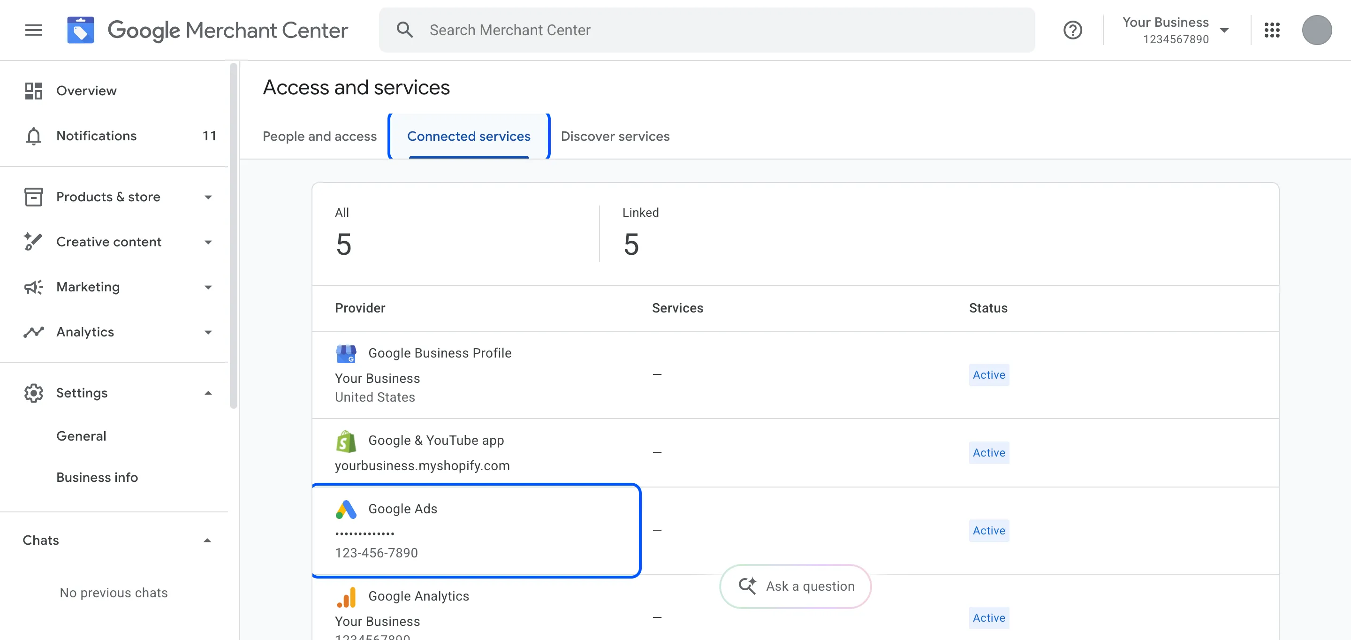
Task: Collapse the Settings section arrow
Action: tap(208, 393)
